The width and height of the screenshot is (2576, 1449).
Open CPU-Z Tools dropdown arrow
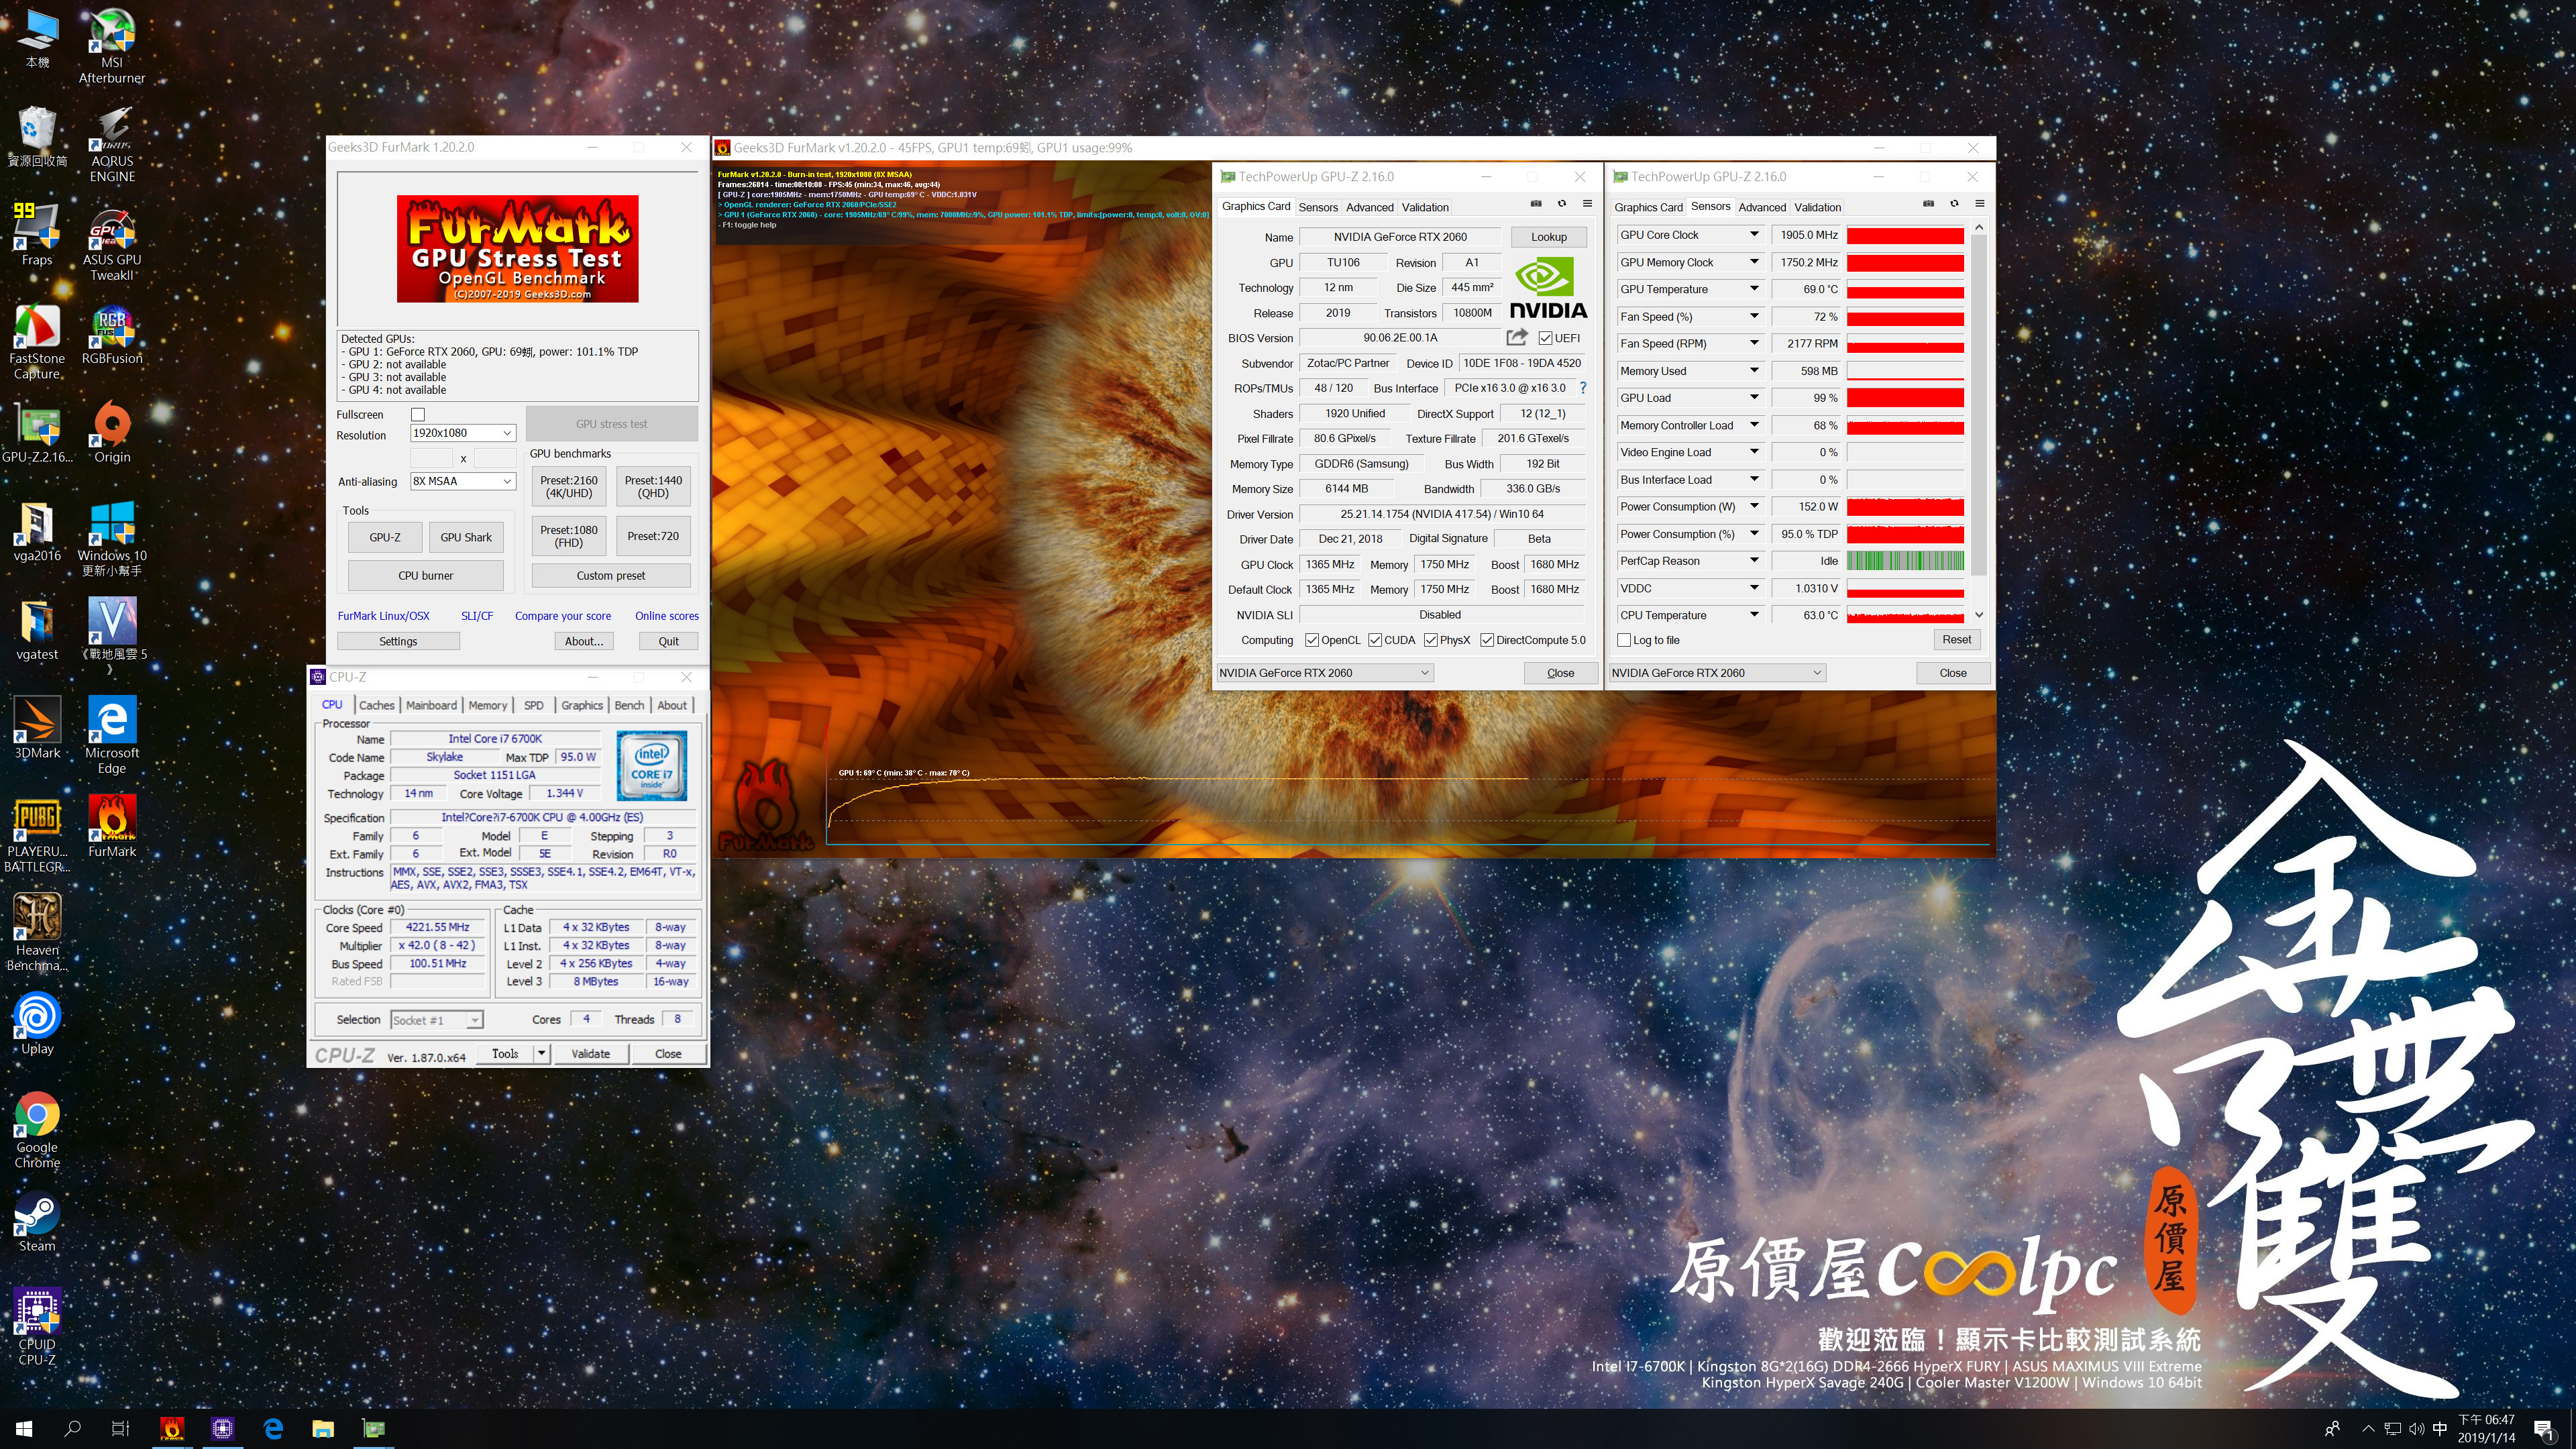coord(541,1053)
